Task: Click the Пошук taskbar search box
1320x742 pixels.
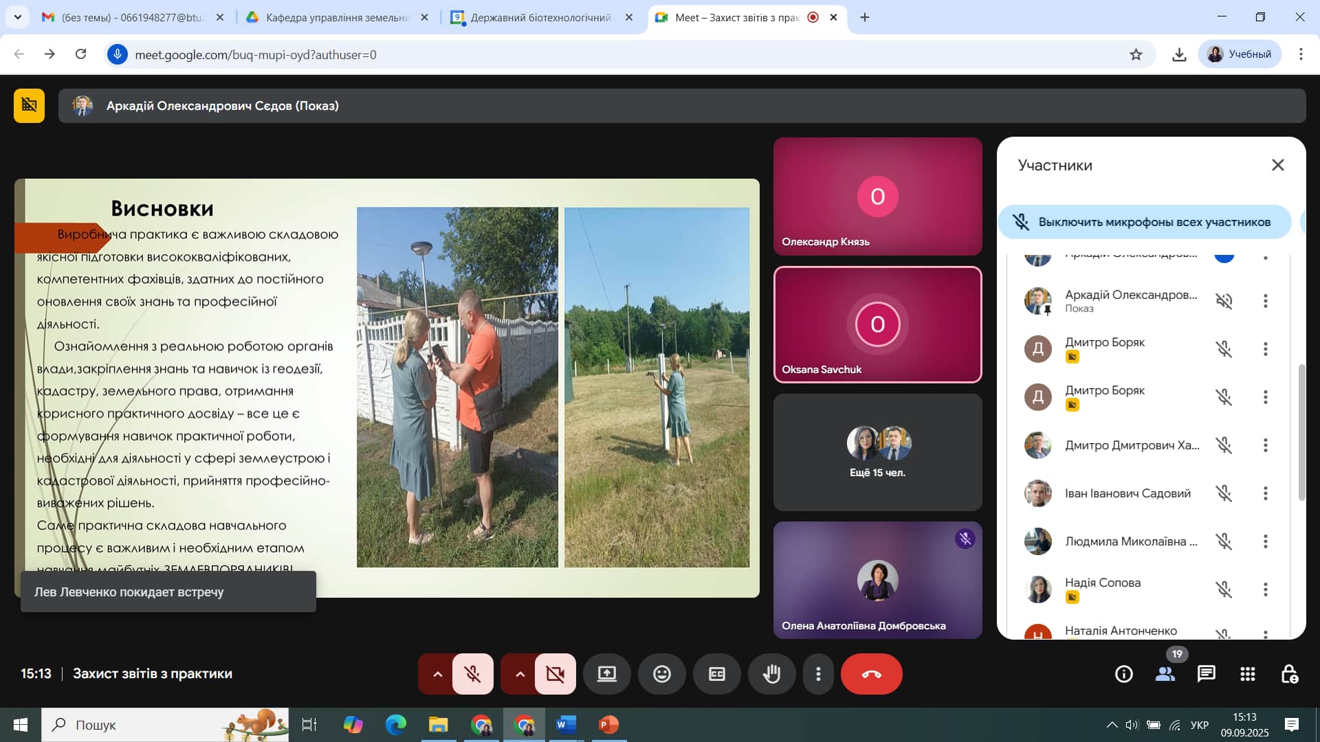Action: pos(165,725)
